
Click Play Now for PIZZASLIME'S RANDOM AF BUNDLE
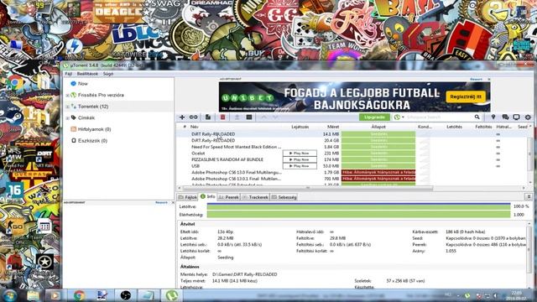coord(300,159)
